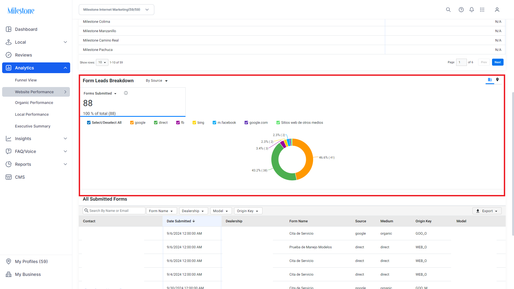Open the Milestone Internet Marketing account dropdown
Viewport: 514px width, 289px height.
tap(117, 10)
